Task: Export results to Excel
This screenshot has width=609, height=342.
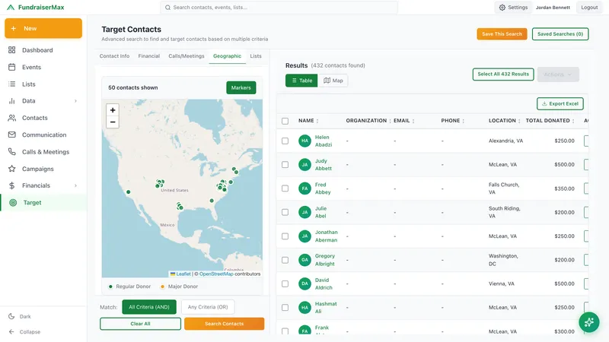Action: click(x=560, y=103)
